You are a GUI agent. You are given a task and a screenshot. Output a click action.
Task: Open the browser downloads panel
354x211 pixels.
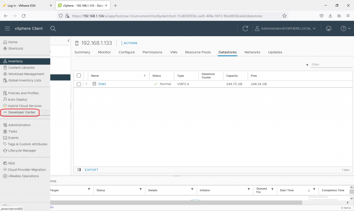(330, 16)
